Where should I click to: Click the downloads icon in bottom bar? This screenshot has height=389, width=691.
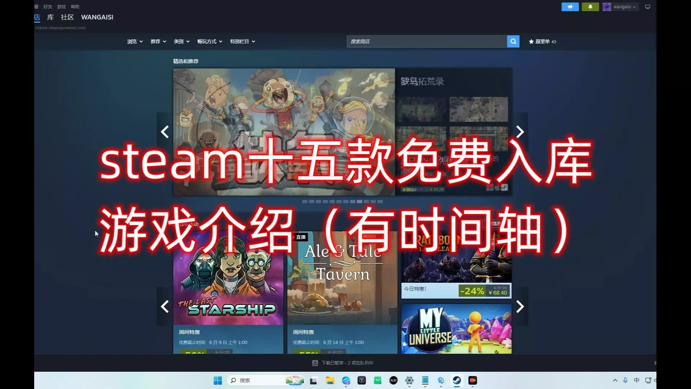[315, 363]
